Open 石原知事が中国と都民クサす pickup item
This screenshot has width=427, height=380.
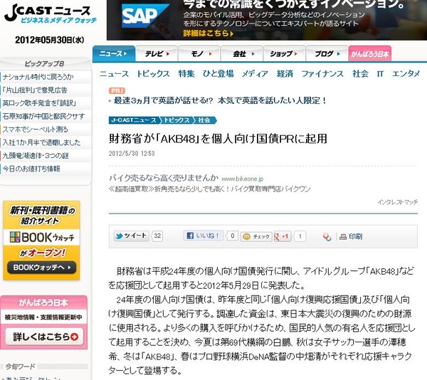click(x=43, y=116)
